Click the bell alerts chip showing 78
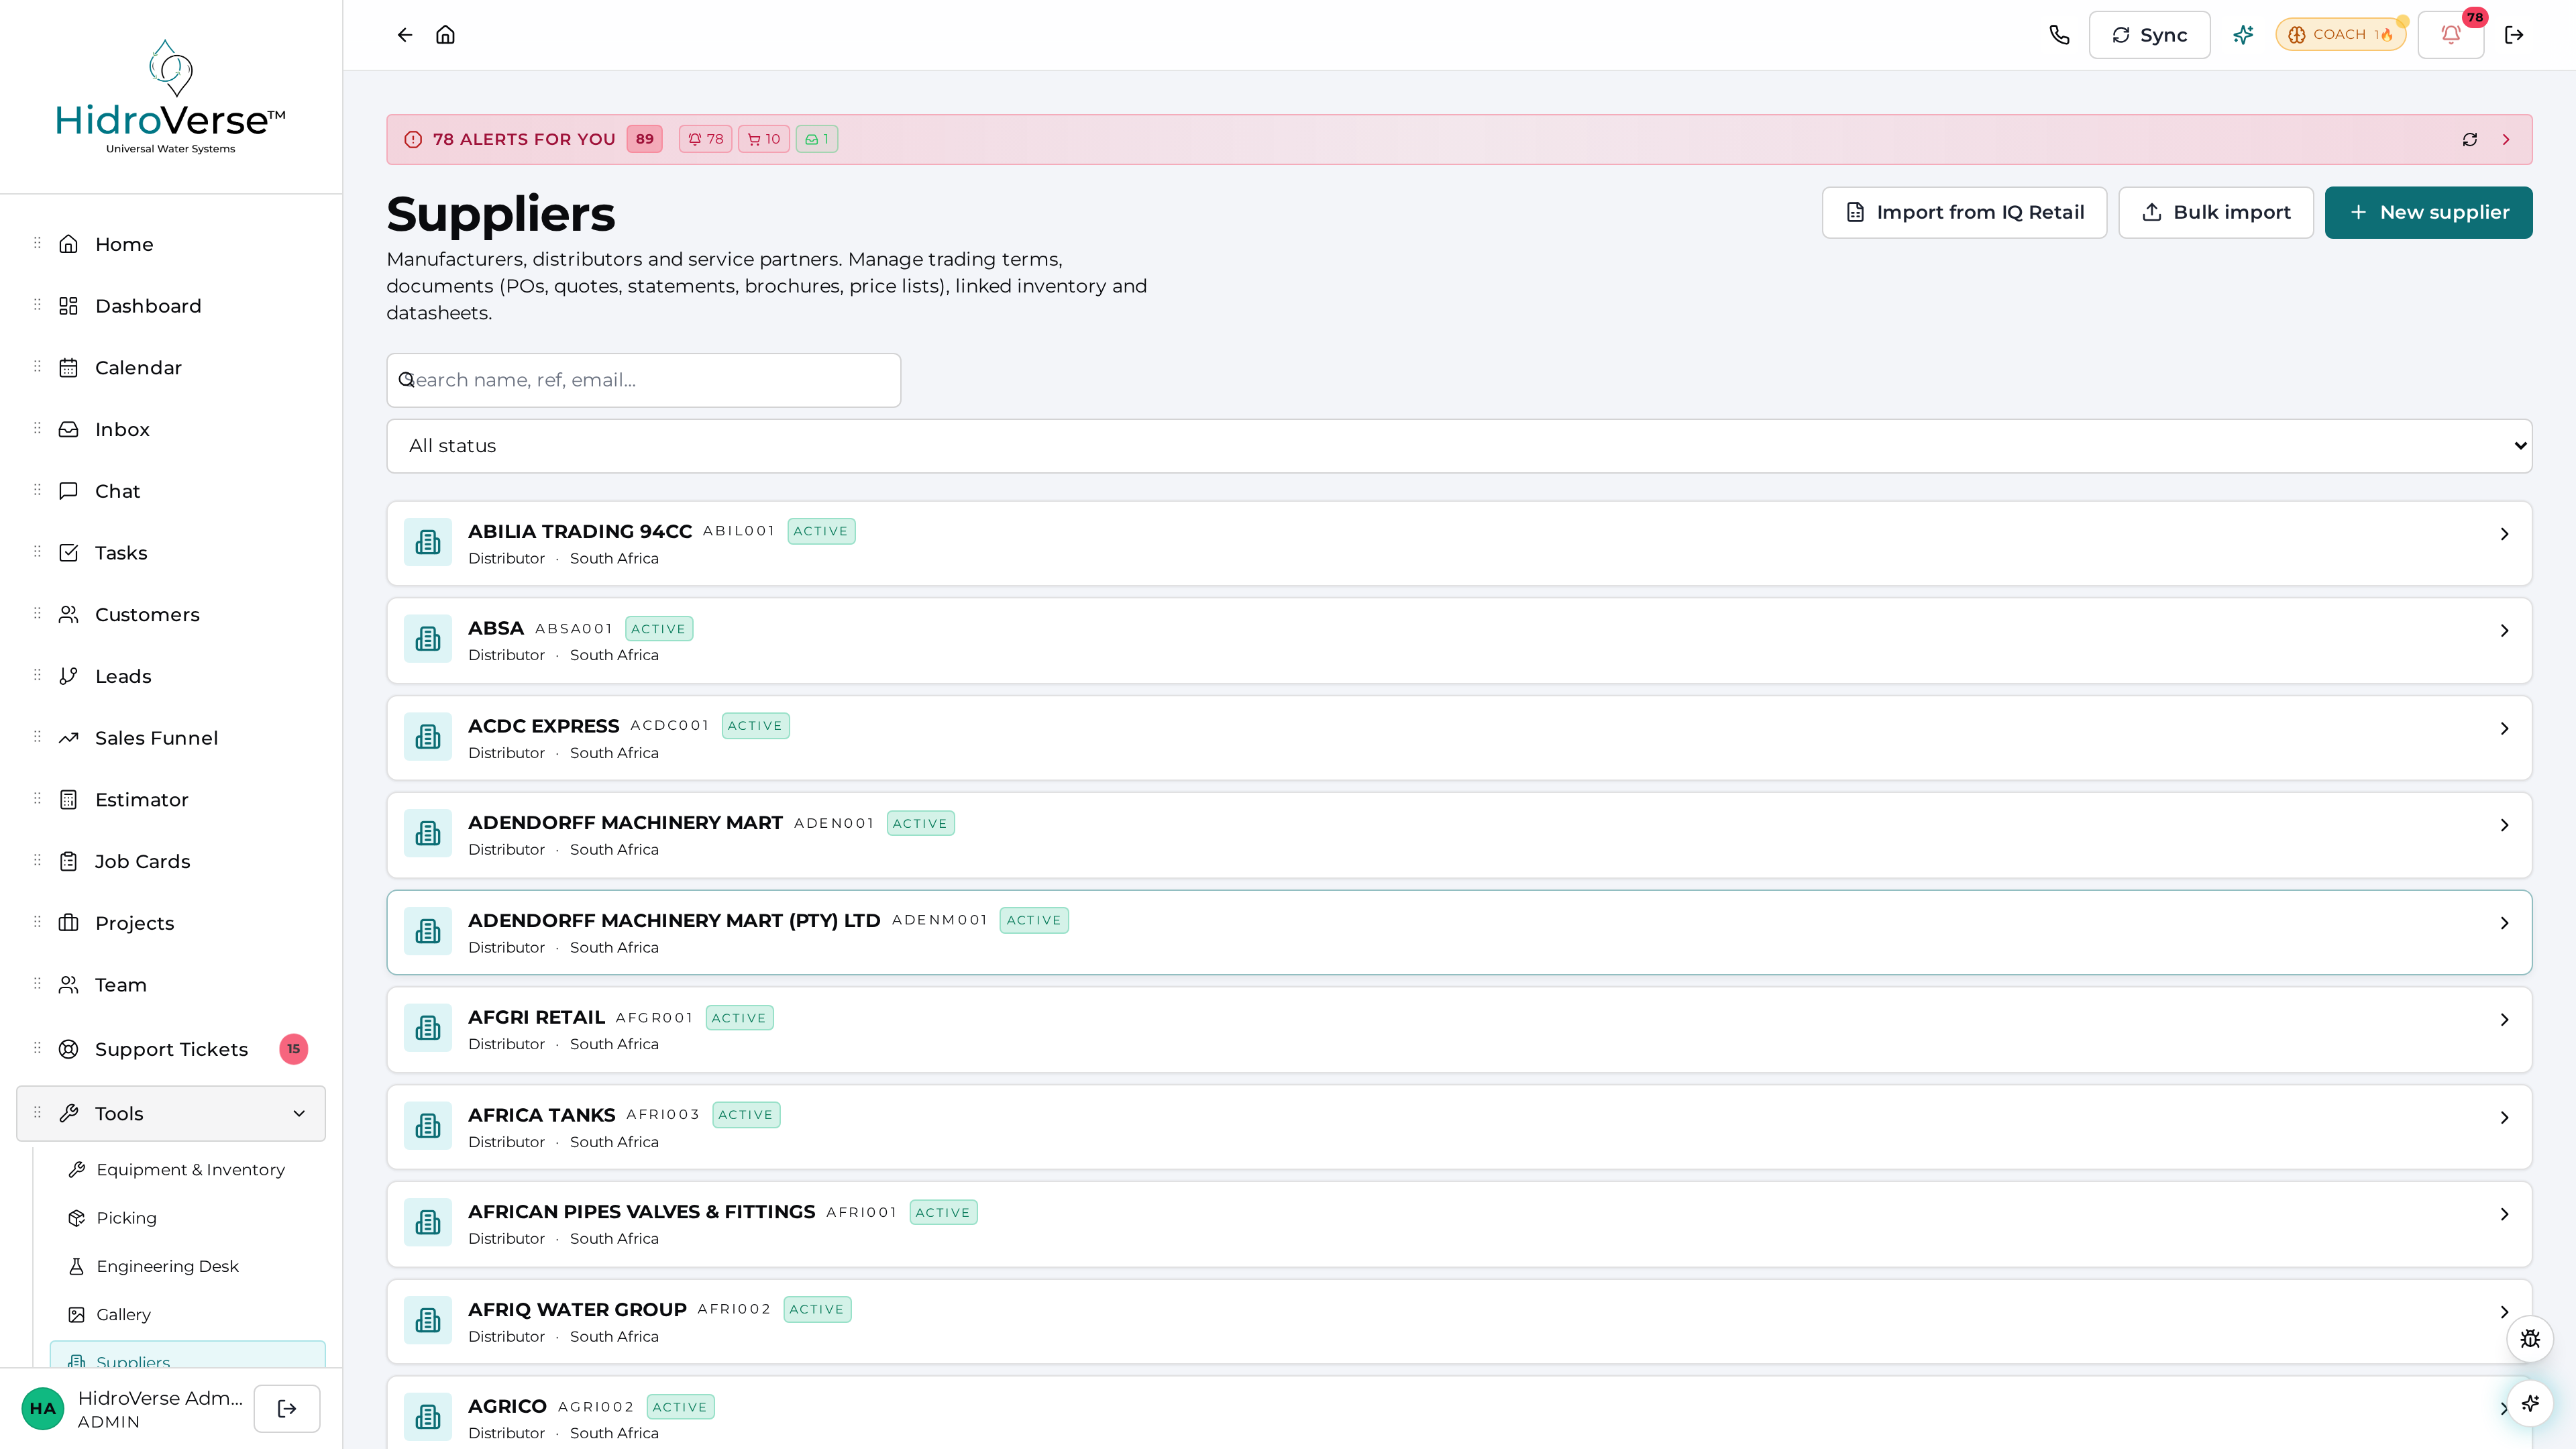2576x1449 pixels. point(706,139)
